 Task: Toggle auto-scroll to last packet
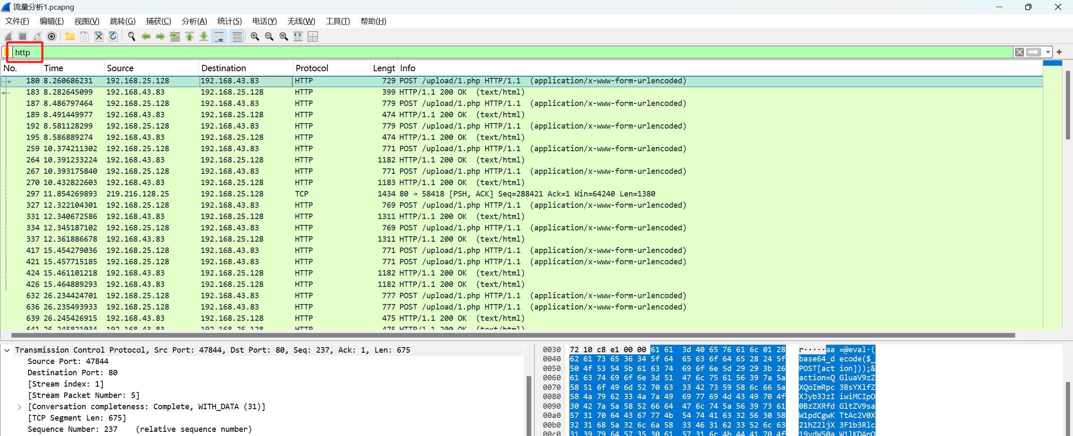[219, 37]
